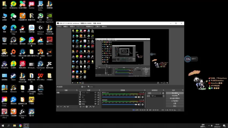
Task: Lock the 飞机 source
Action: click(98, 99)
